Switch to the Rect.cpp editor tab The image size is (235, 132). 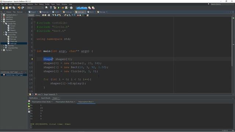click(x=102, y=12)
